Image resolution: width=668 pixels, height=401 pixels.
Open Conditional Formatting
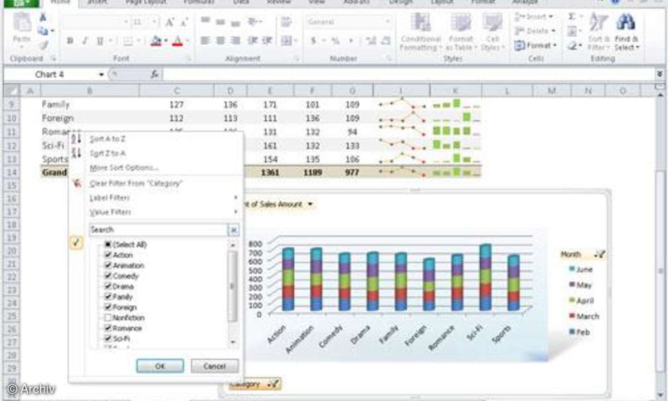point(420,32)
